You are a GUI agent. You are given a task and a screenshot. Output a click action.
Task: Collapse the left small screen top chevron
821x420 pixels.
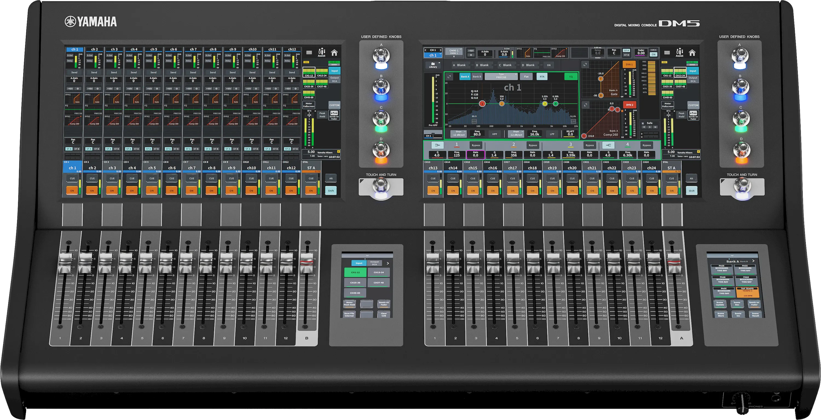click(x=367, y=255)
